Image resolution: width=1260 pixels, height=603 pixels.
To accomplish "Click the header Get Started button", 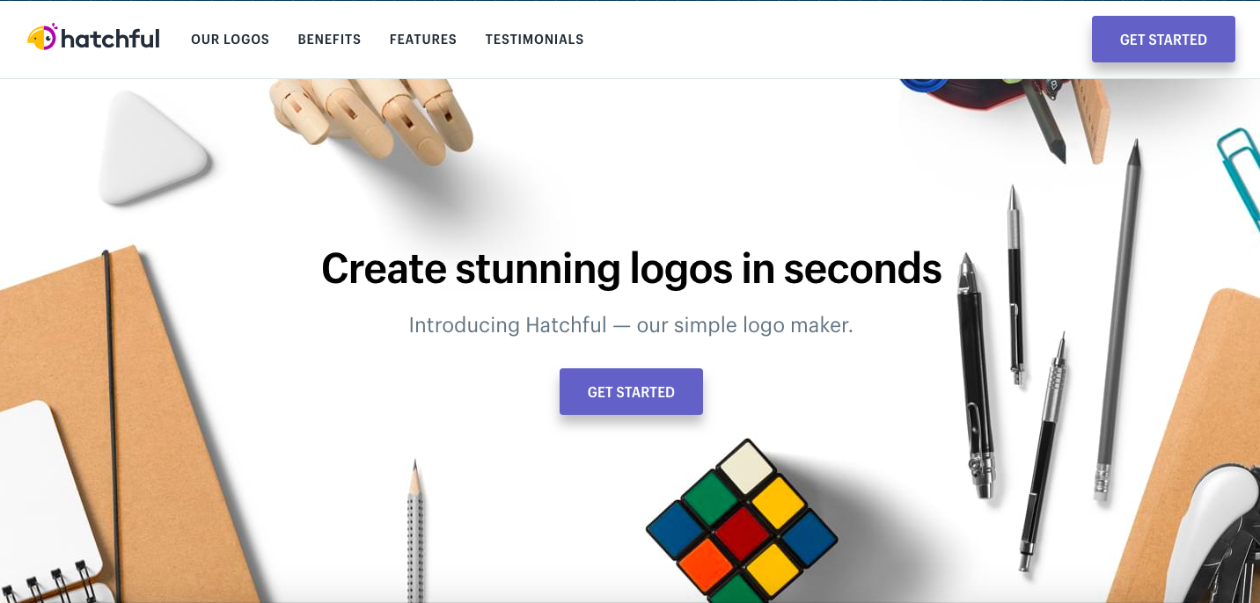I will point(1163,40).
